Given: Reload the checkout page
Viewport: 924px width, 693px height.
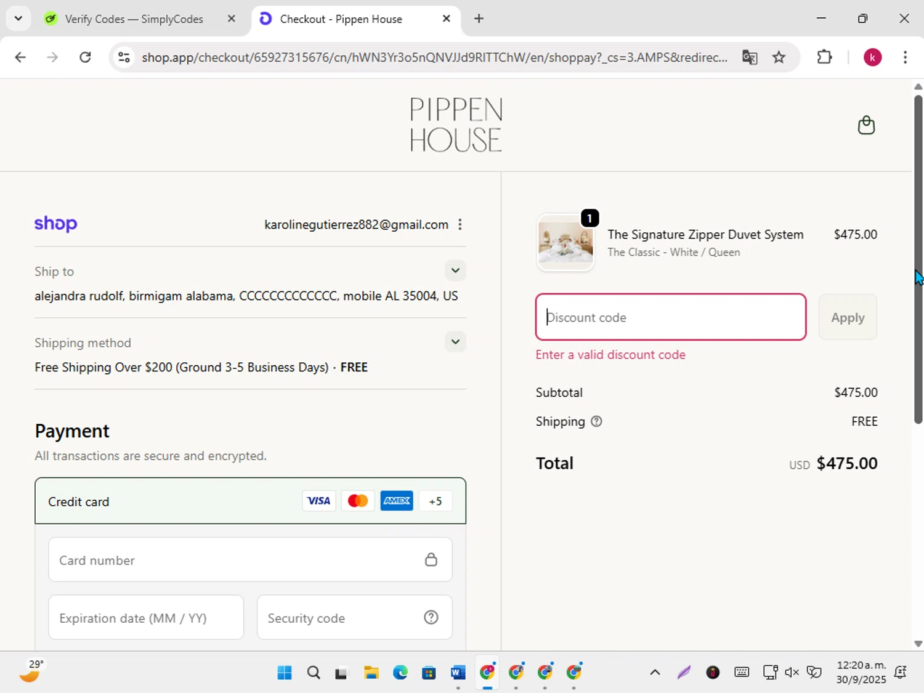Looking at the screenshot, I should [85, 57].
